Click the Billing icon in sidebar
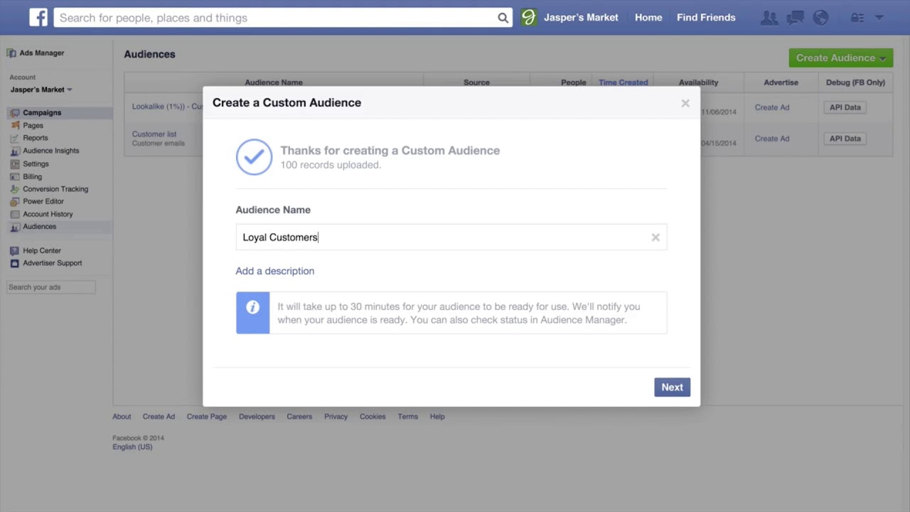 click(15, 176)
